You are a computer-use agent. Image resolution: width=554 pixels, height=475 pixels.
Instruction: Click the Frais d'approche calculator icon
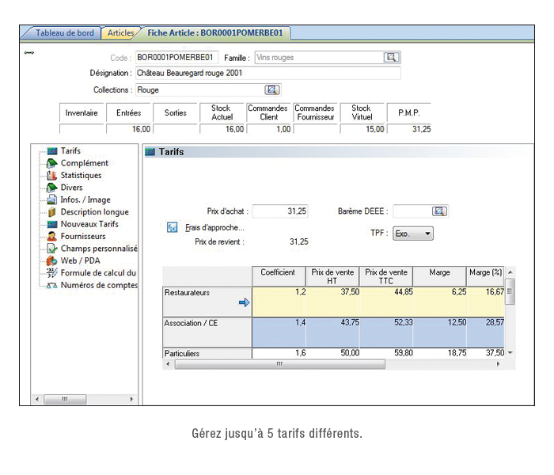pos(173,228)
